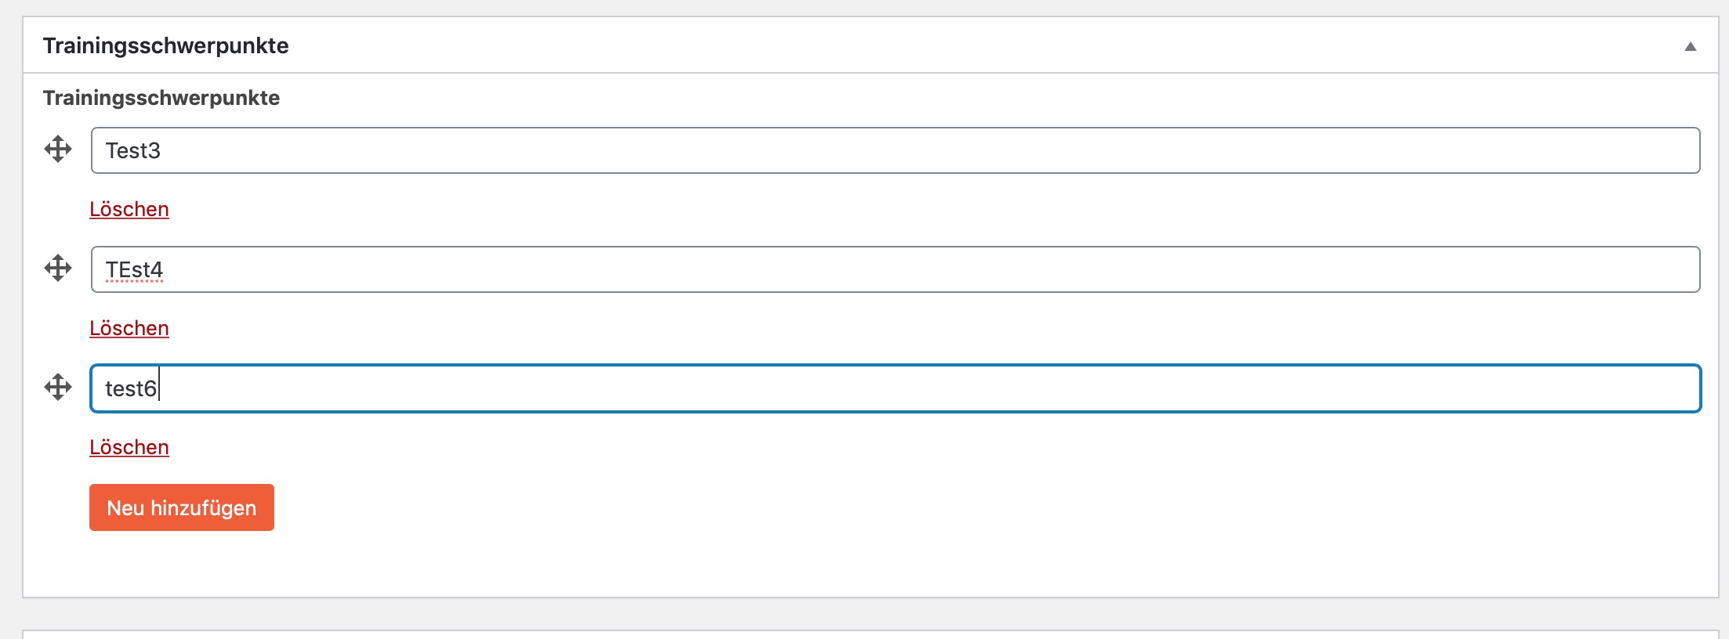Focus the input field containing TEst4
The height and width of the screenshot is (639, 1729).
click(895, 269)
